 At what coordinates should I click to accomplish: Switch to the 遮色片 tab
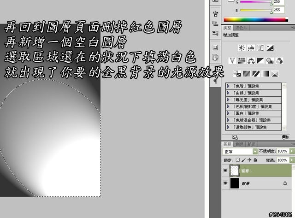click(x=241, y=28)
